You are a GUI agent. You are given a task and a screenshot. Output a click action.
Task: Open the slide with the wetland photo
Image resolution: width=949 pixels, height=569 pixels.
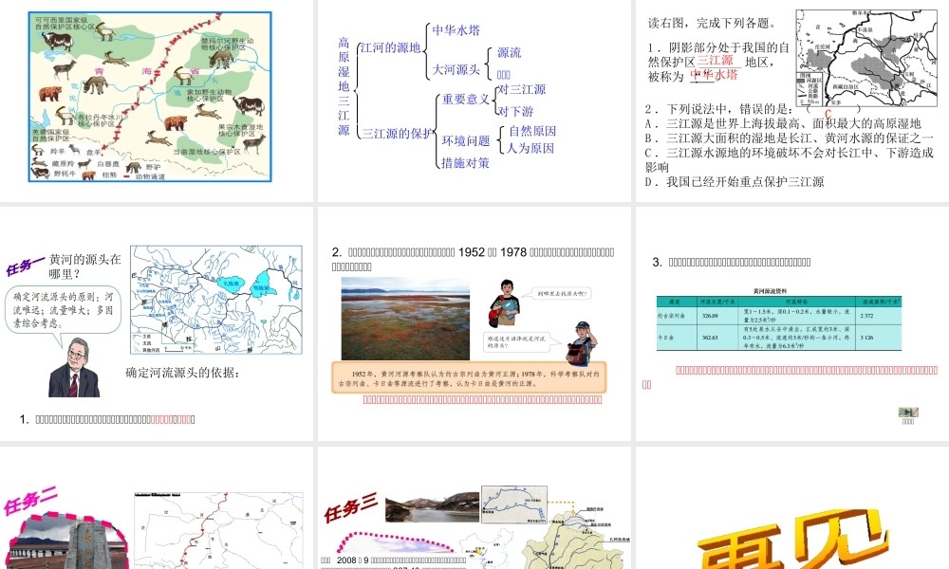pos(474,323)
